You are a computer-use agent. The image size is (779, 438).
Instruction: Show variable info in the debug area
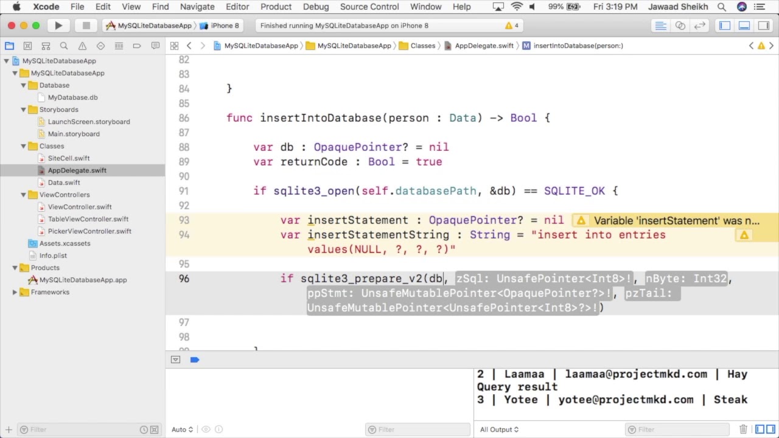219,429
